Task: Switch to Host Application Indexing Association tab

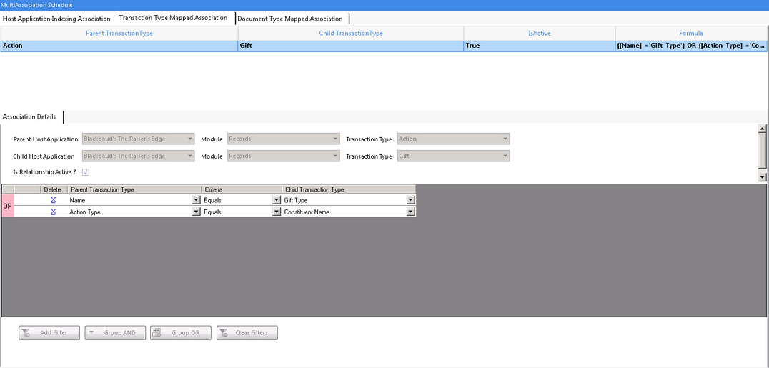Action: (57, 19)
